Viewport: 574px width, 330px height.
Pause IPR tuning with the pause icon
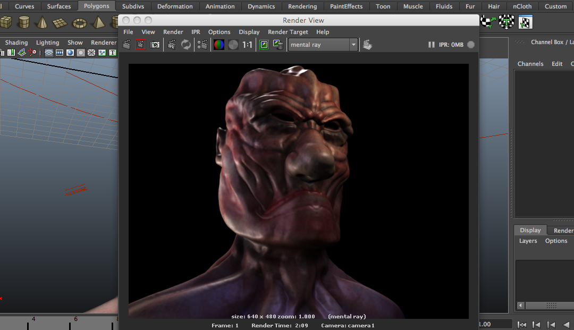point(432,45)
